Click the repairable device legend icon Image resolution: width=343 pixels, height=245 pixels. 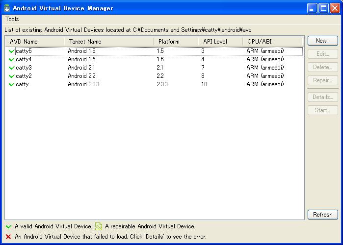coord(99,226)
